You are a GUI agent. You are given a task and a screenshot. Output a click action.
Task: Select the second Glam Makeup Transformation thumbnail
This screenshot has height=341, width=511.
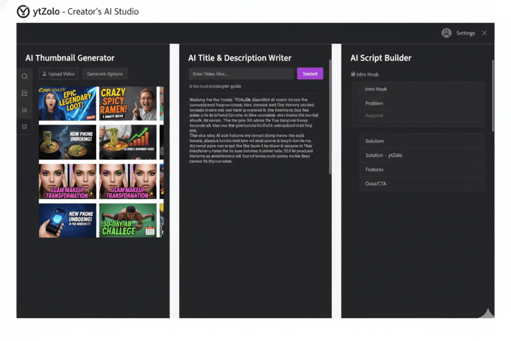click(x=128, y=181)
